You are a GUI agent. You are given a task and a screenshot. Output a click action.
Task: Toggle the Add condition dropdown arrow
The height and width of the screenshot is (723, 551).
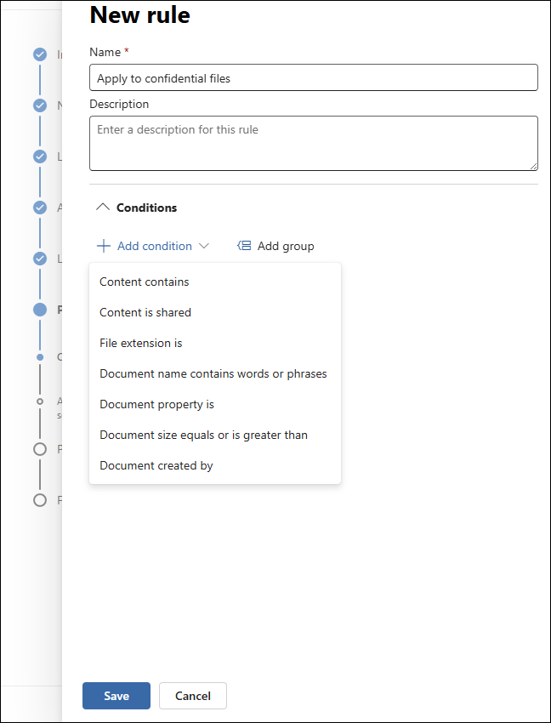click(204, 246)
